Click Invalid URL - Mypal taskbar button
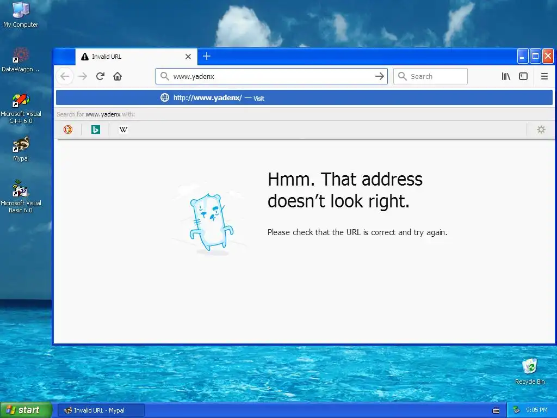Viewport: 557px width, 418px height. coord(101,410)
